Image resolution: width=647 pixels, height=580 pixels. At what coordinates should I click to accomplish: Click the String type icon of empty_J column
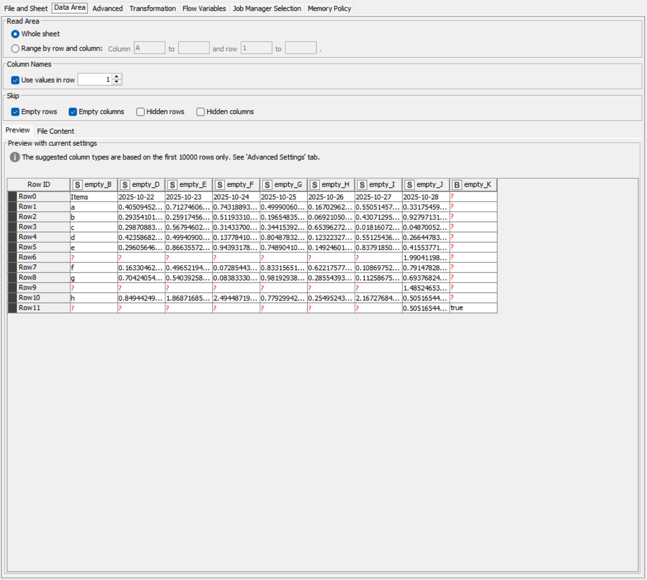click(409, 185)
